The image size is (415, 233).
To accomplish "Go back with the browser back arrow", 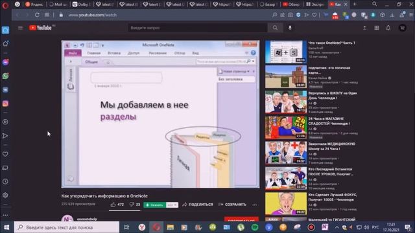I will pos(18,15).
